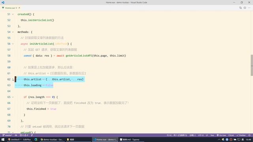Click 'this.finished' on line 67
The image size is (253, 142).
click(x=36, y=109)
